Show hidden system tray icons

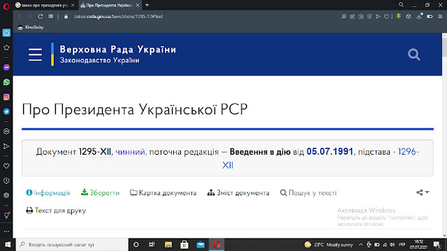point(360,245)
